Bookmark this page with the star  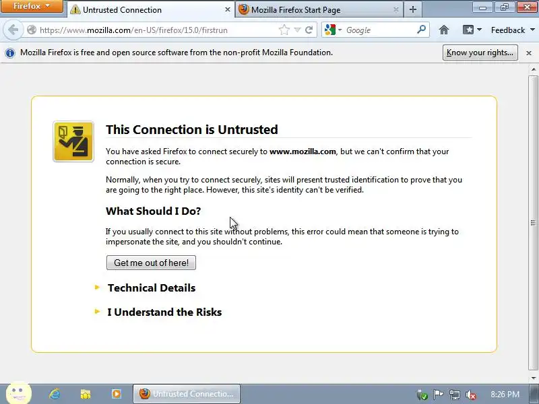click(284, 30)
